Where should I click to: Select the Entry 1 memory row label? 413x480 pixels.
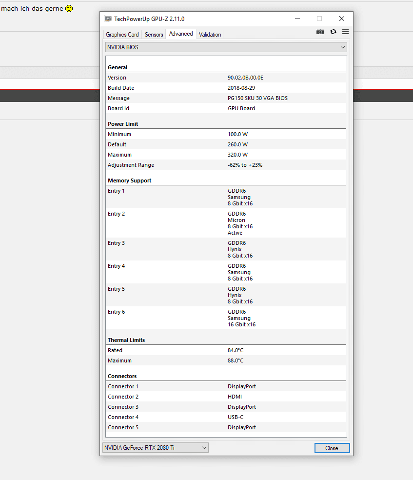[x=116, y=191]
